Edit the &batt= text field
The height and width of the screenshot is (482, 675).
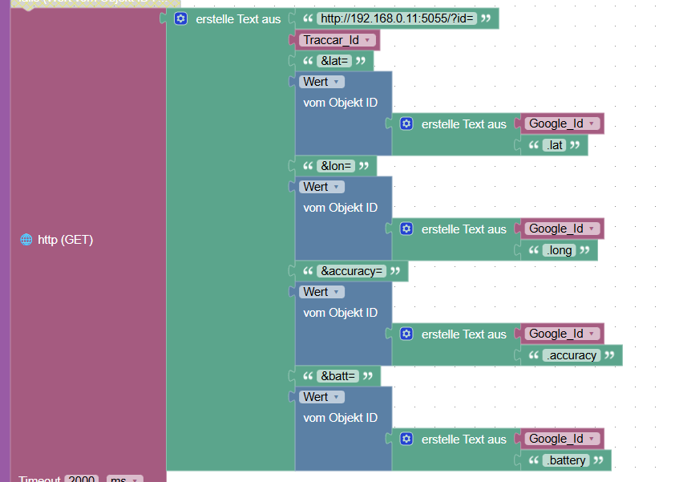(338, 376)
